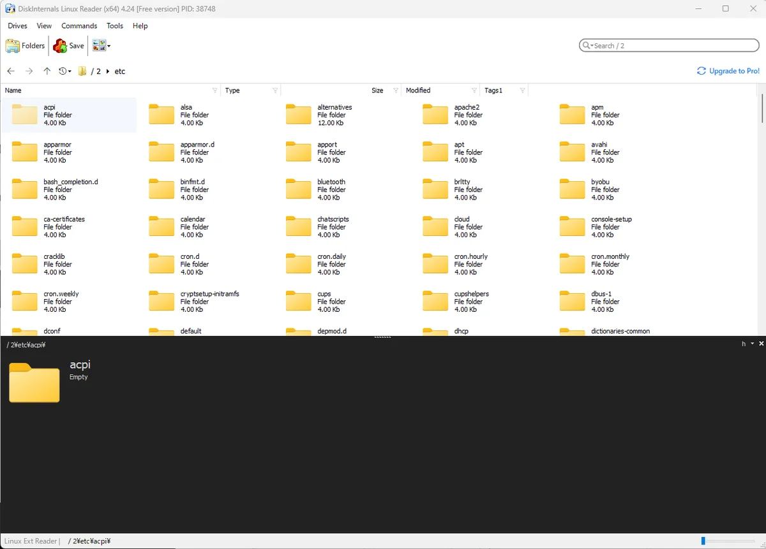Click the 'cron.daily' folder name
The height and width of the screenshot is (549, 766).
click(x=332, y=256)
